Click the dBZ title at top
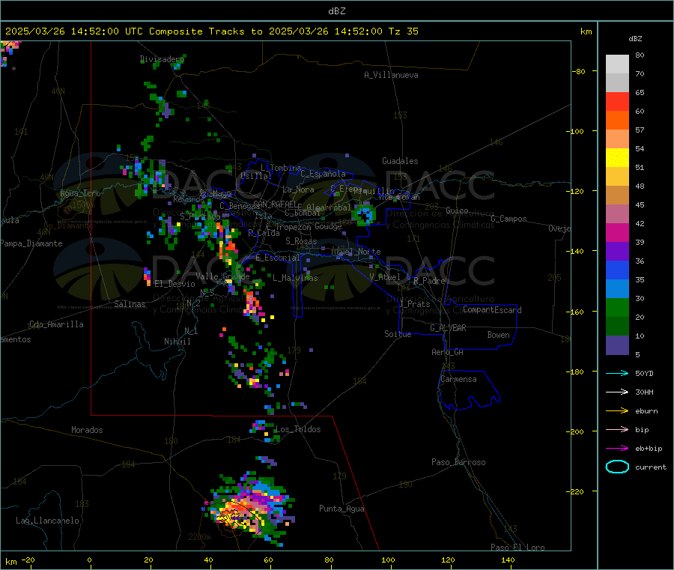Viewport: 674px width, 570px height. pyautogui.click(x=336, y=11)
